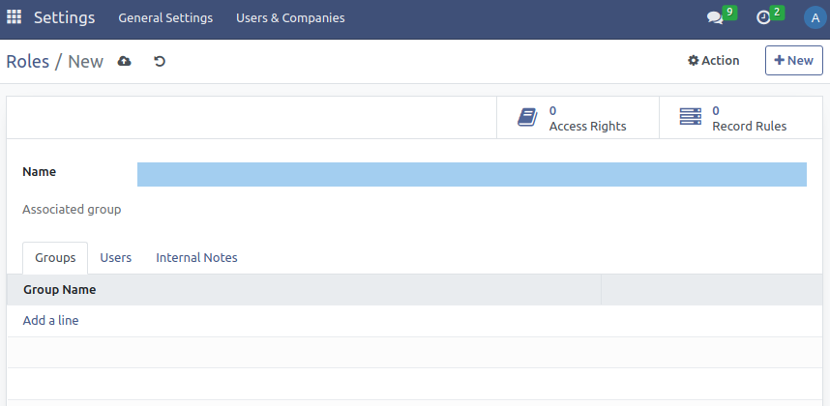Open the apps grid menu
Image resolution: width=830 pixels, height=406 pixels.
coord(15,17)
